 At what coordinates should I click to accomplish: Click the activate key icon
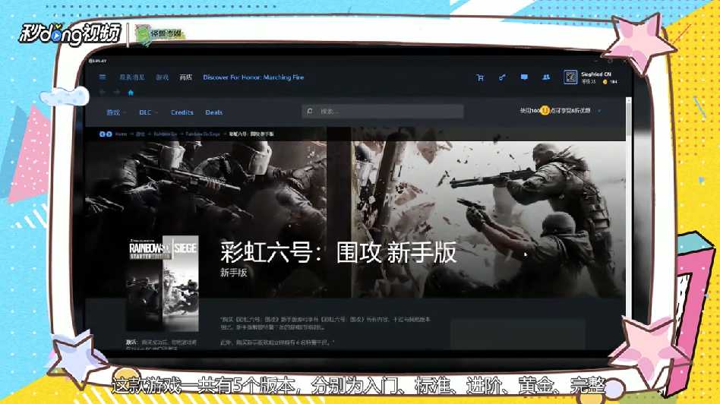[502, 77]
